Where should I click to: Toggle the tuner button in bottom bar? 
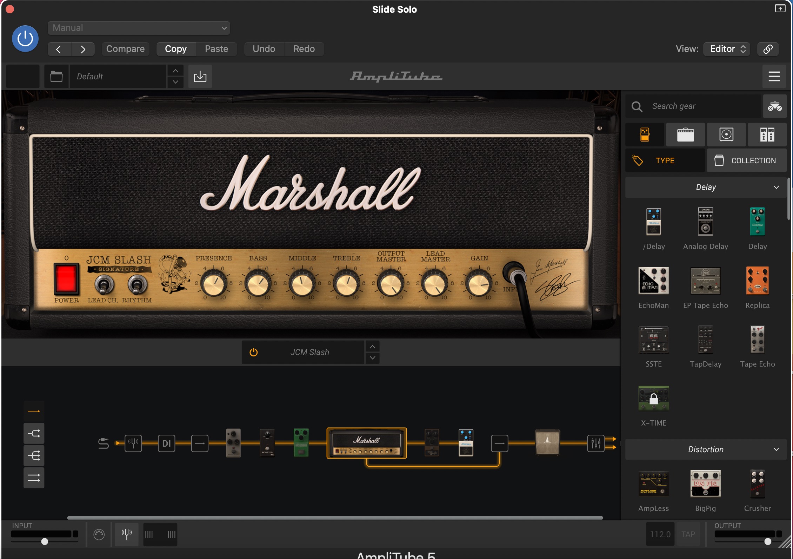(127, 534)
